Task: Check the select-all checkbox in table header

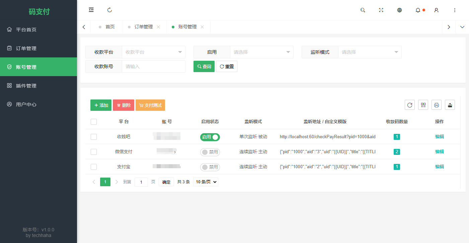Action: (94, 121)
